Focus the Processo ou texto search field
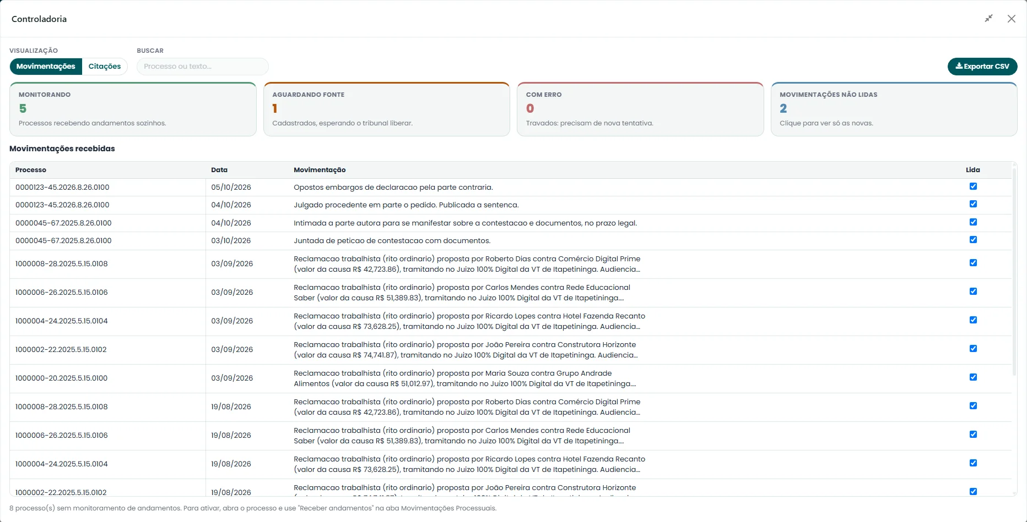This screenshot has height=522, width=1027. tap(203, 67)
